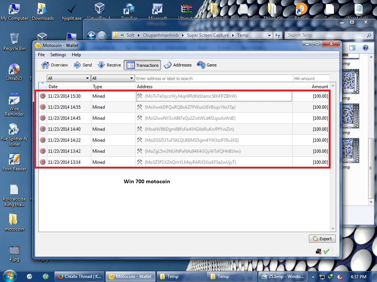This screenshot has width=377, height=282.
Task: Open the Send coins tab
Action: click(x=83, y=65)
